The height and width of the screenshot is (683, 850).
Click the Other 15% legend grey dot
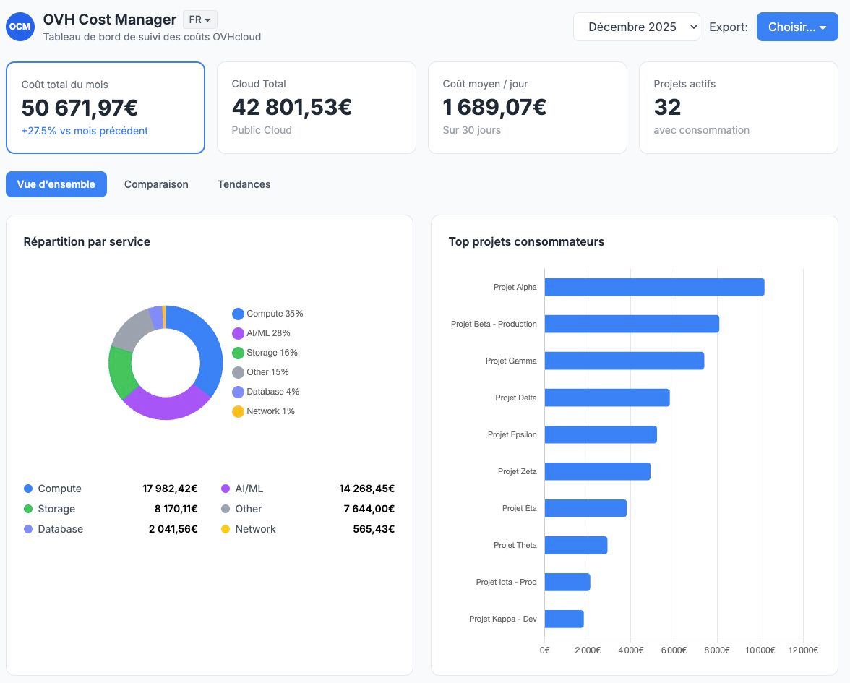point(238,372)
